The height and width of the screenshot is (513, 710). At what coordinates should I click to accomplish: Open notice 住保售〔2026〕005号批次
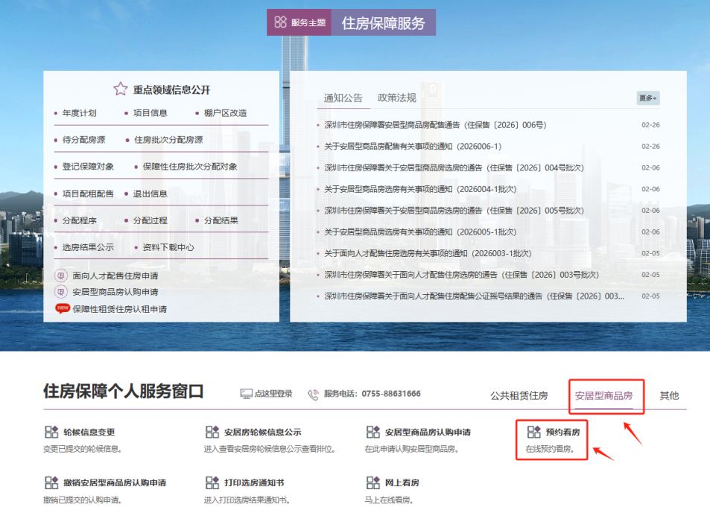[454, 211]
